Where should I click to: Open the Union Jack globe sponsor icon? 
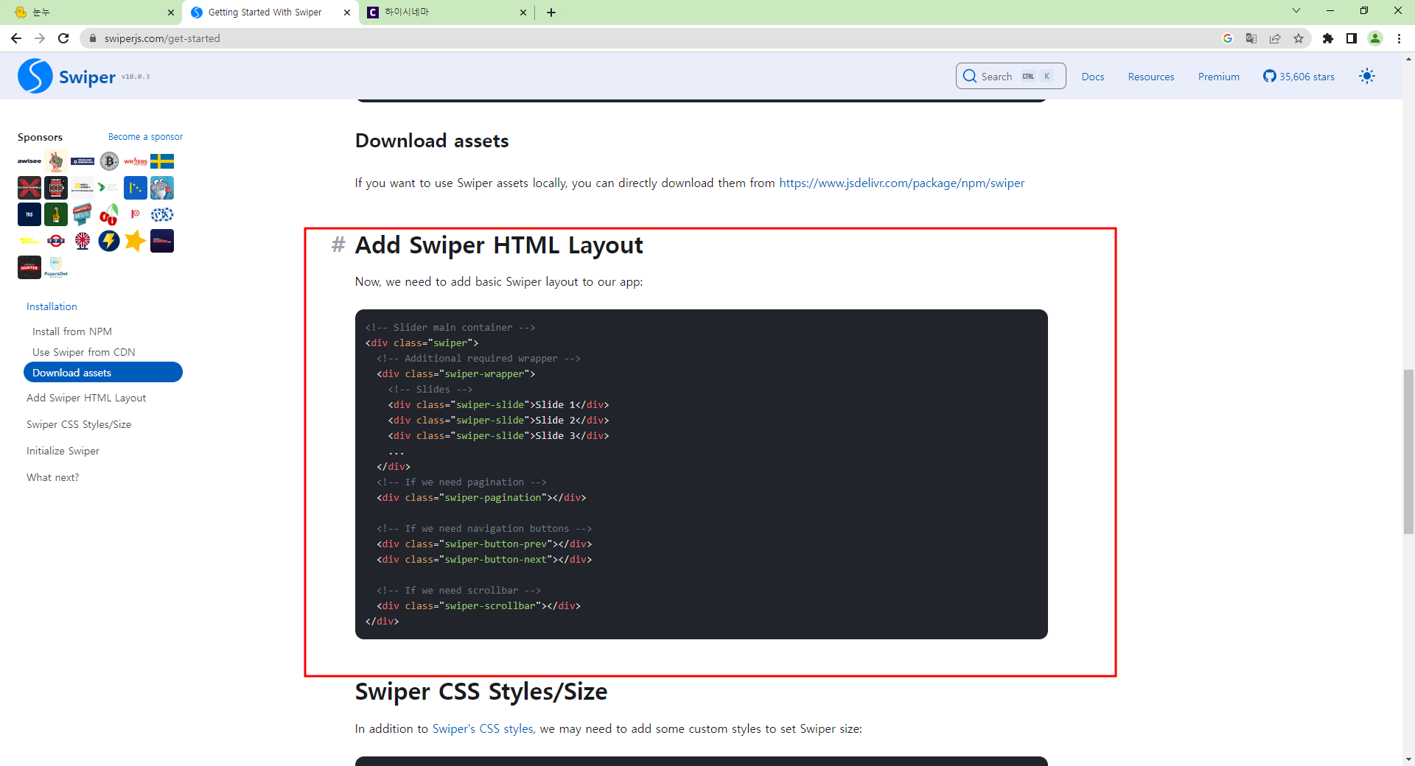coord(83,241)
